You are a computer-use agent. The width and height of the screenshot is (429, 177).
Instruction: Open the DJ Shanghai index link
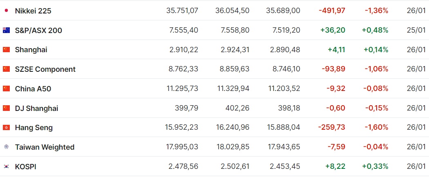(37, 108)
